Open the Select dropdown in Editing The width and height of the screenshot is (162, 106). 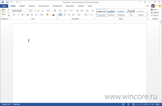155,16
